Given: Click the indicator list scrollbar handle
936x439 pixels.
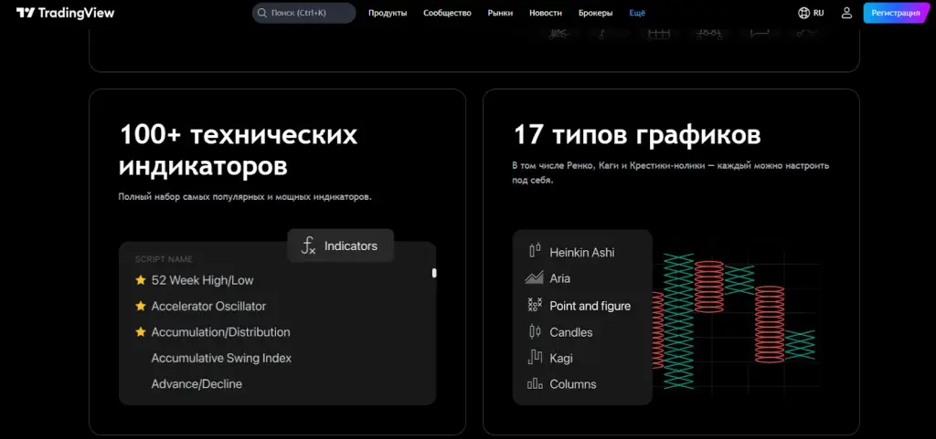Looking at the screenshot, I should tap(434, 273).
